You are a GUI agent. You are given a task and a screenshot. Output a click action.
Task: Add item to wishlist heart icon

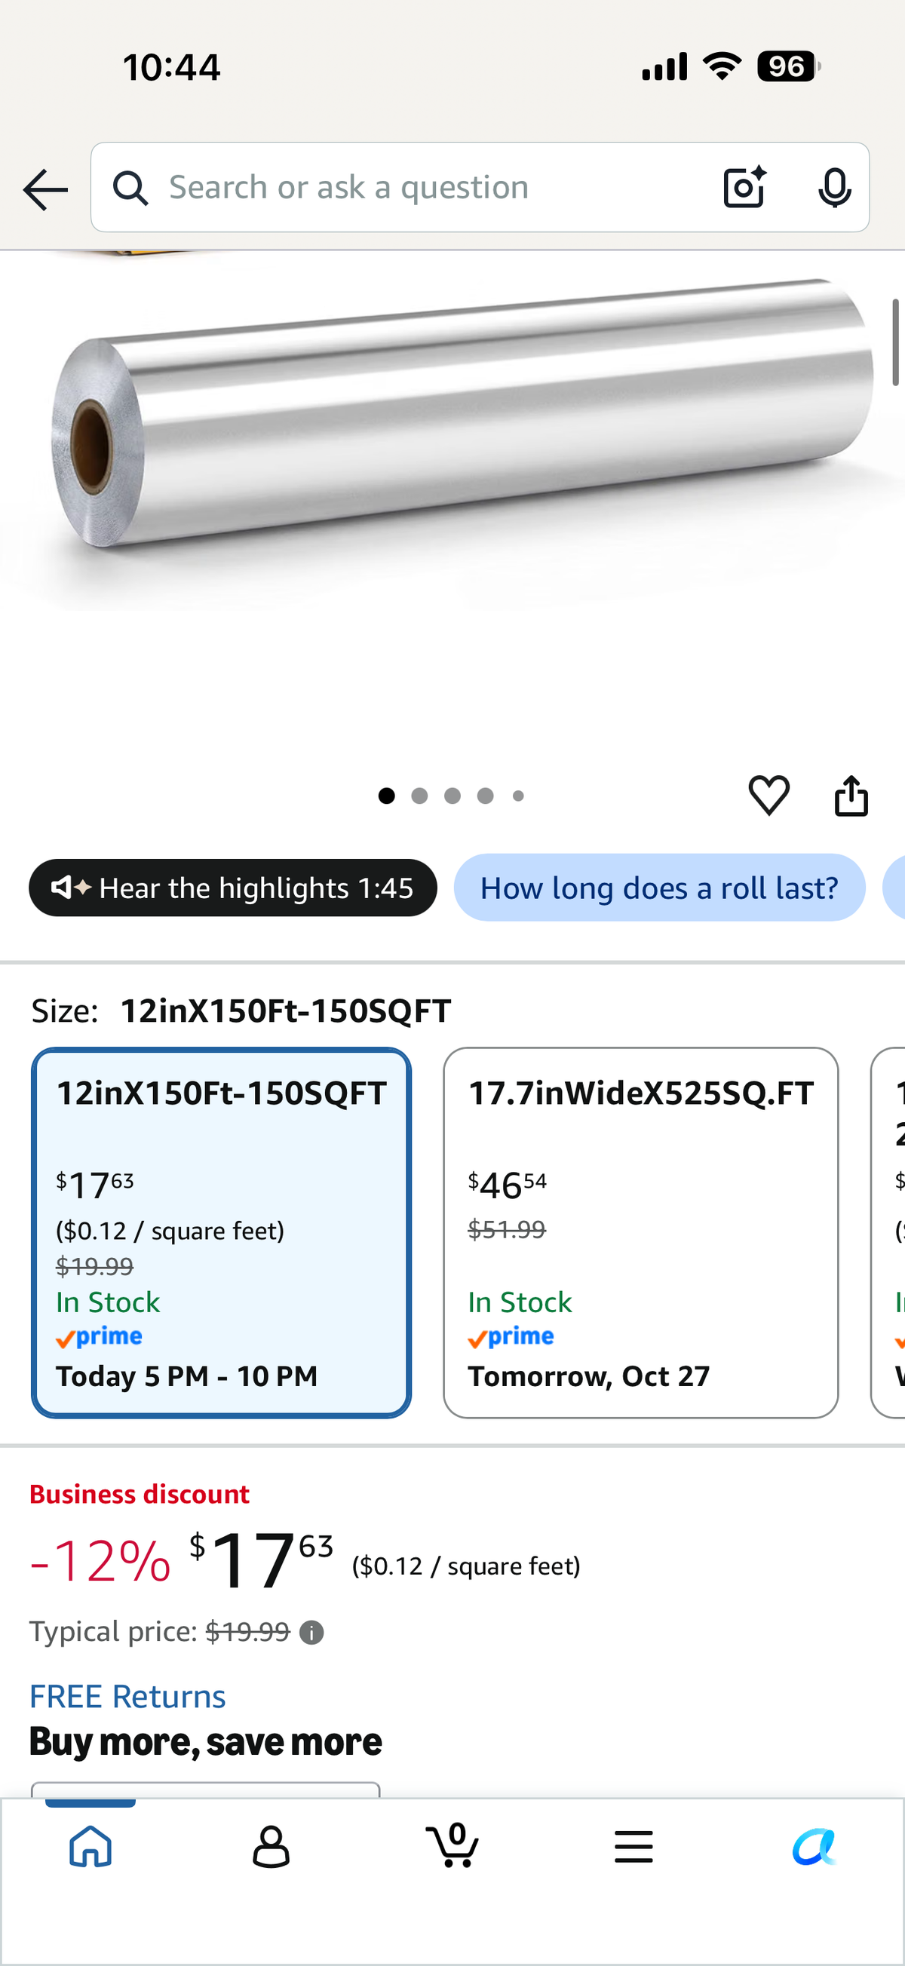(768, 795)
